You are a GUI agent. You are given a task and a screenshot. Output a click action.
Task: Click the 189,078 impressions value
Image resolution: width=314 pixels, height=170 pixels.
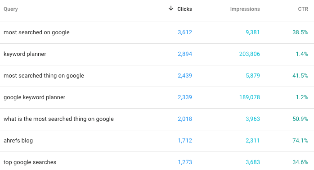[250, 97]
